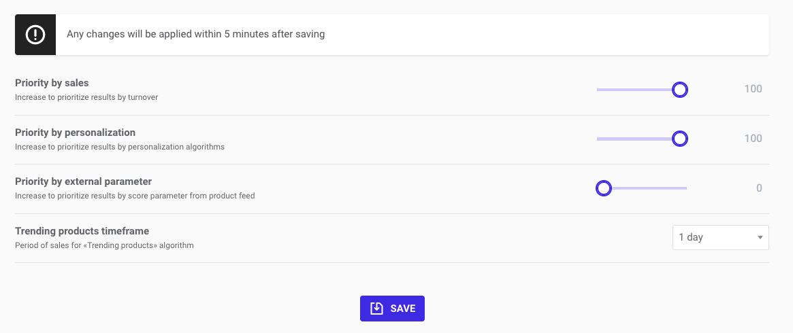Click the 'Any changes will be applied' notice text
Image resolution: width=793 pixels, height=333 pixels.
click(x=195, y=34)
